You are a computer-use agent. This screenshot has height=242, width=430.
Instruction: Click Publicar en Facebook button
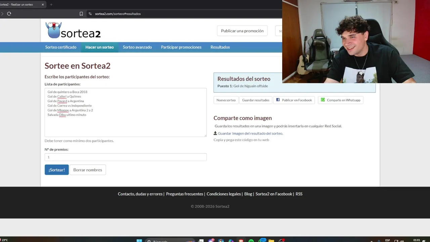(294, 100)
